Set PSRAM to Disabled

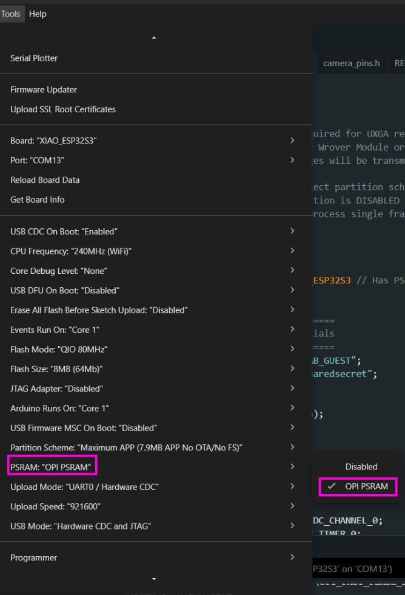point(358,467)
